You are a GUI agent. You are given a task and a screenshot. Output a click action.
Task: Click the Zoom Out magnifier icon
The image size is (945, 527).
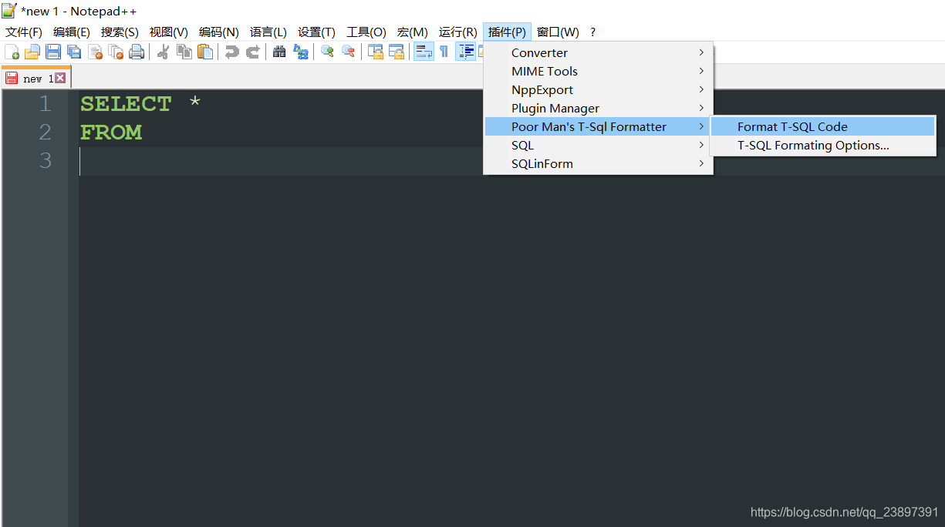pos(349,52)
